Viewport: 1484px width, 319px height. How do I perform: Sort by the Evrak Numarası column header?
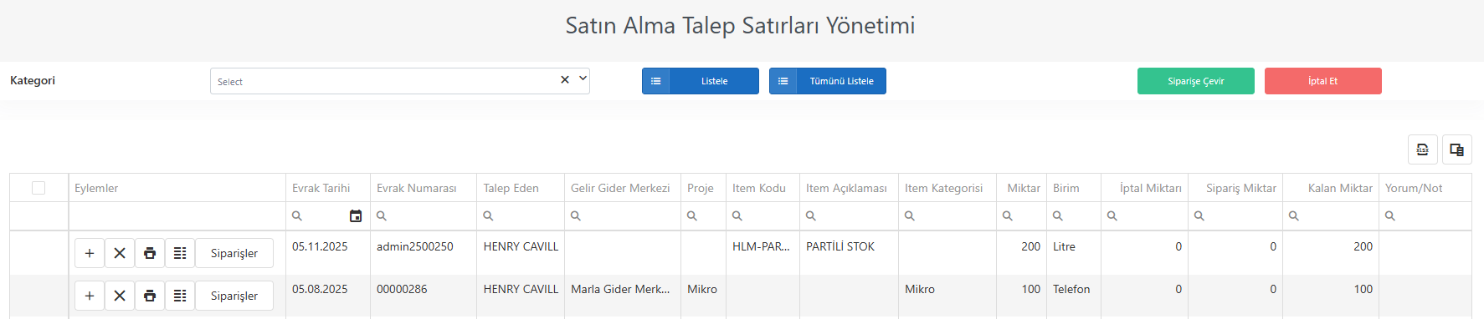click(x=417, y=188)
